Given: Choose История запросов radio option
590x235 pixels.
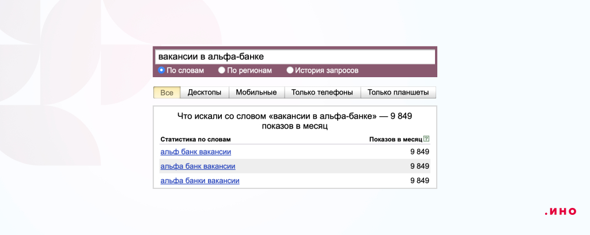Looking at the screenshot, I should tap(290, 70).
